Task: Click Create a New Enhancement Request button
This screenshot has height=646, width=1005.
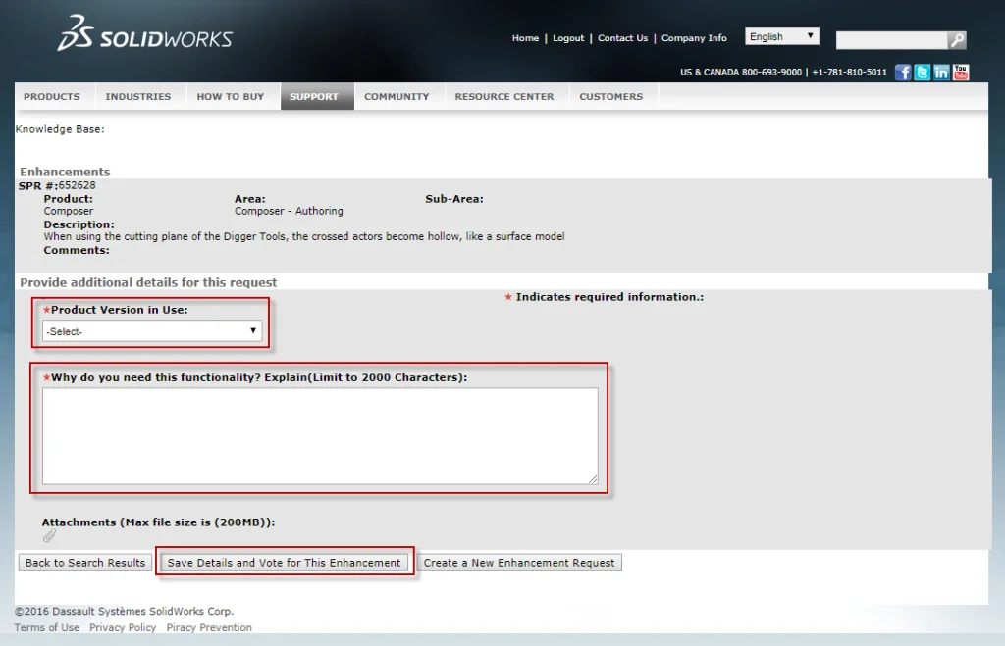Action: point(518,562)
